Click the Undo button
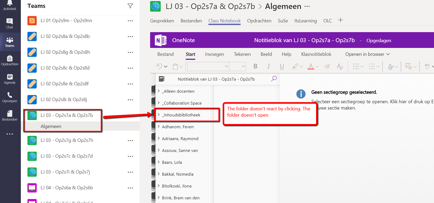Screen dimensions: 434x203 [159, 66]
